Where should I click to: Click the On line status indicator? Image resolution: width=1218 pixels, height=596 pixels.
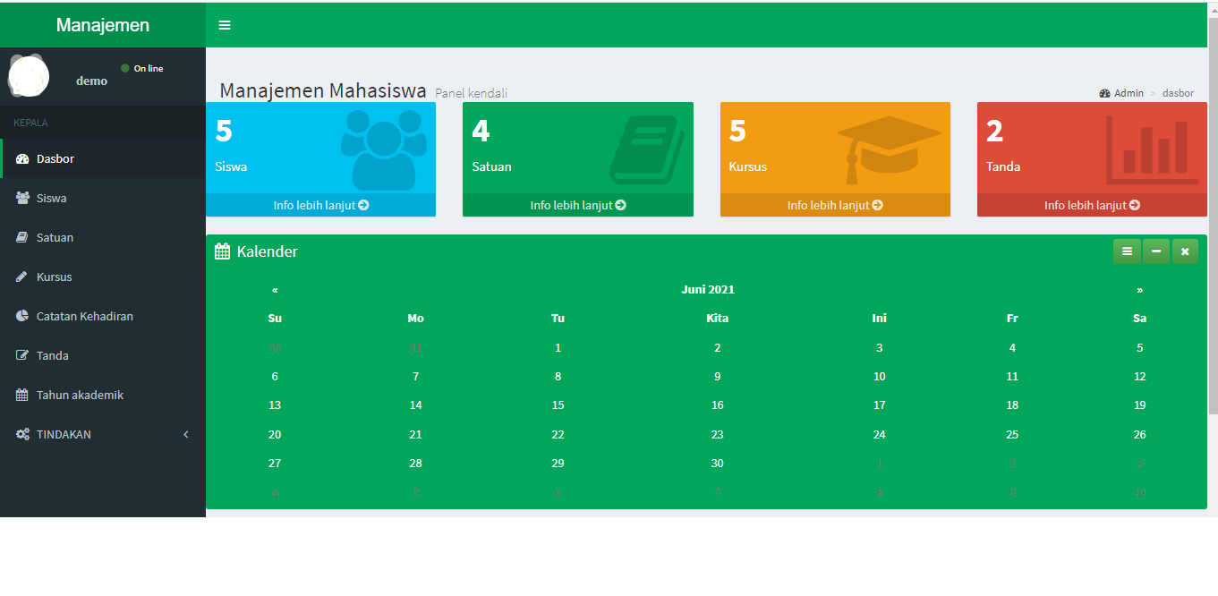click(141, 68)
